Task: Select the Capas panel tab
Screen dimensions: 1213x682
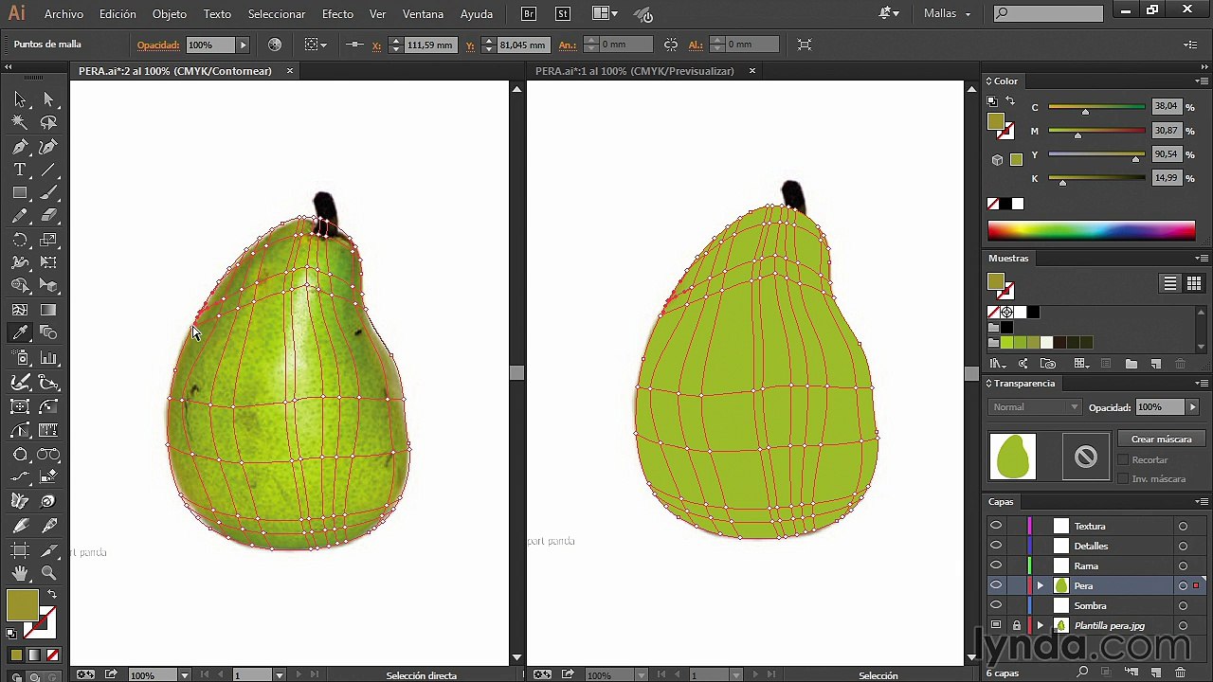Action: (x=1001, y=502)
